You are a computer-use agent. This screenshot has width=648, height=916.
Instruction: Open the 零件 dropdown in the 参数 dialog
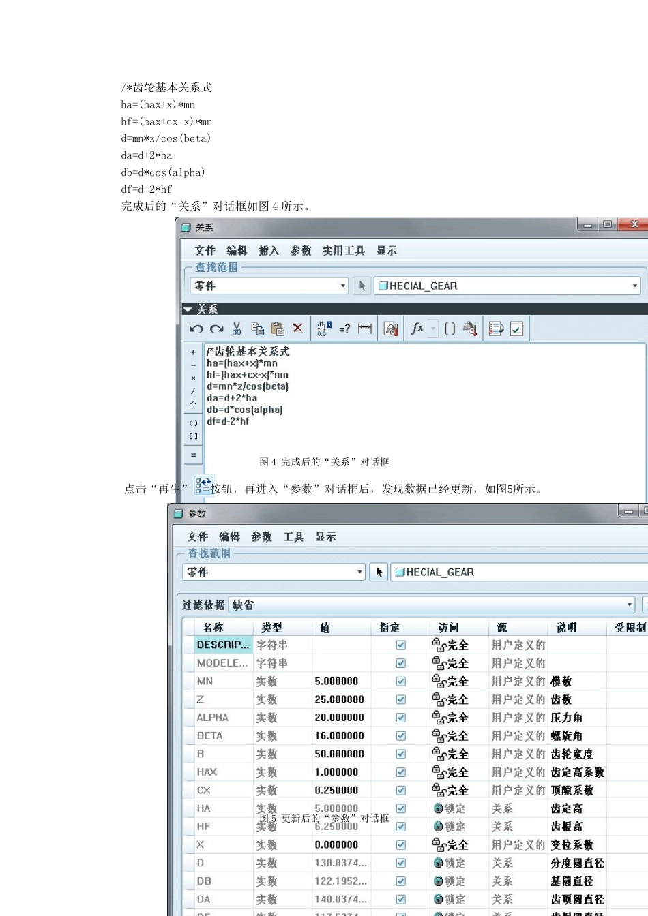[274, 572]
